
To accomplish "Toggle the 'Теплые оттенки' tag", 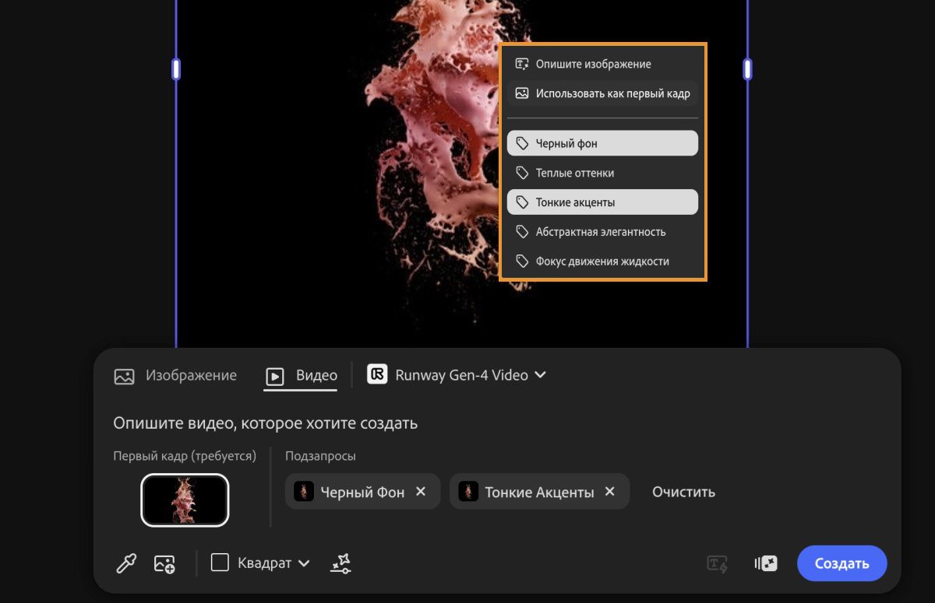I will [x=602, y=173].
